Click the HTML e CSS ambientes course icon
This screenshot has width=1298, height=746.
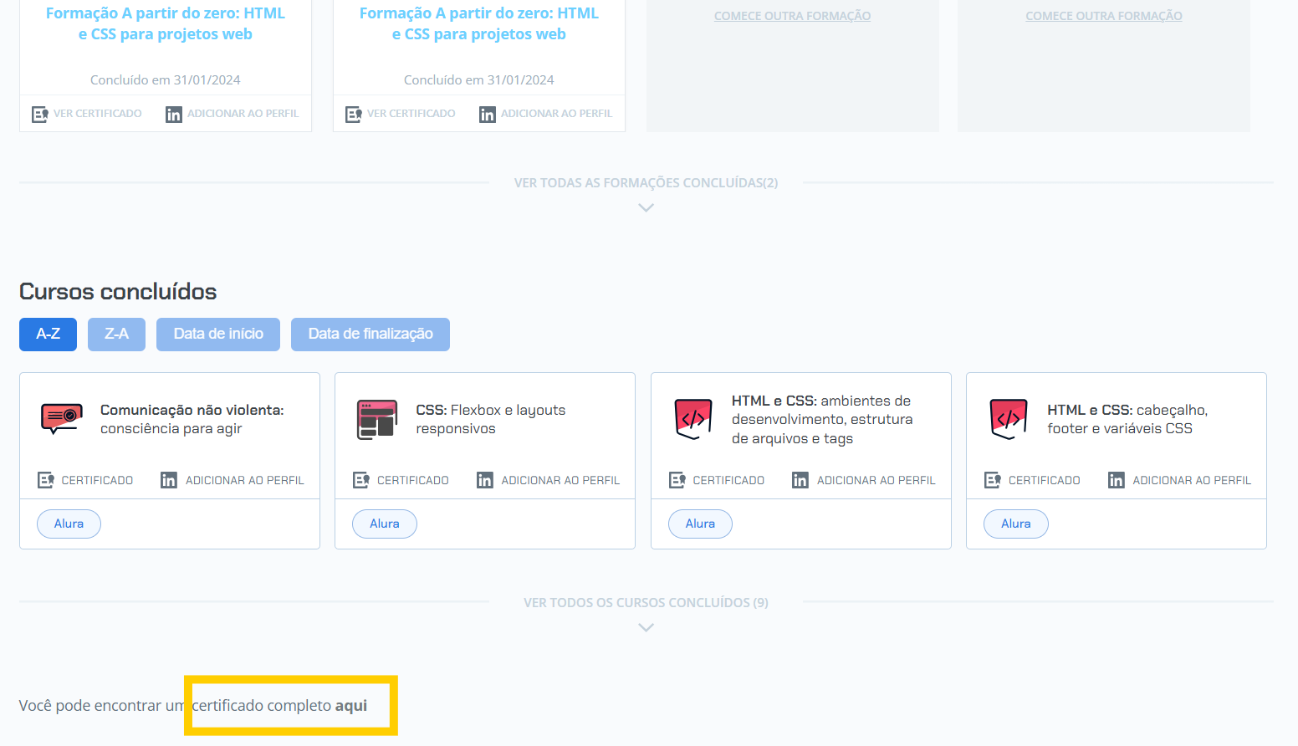point(692,419)
